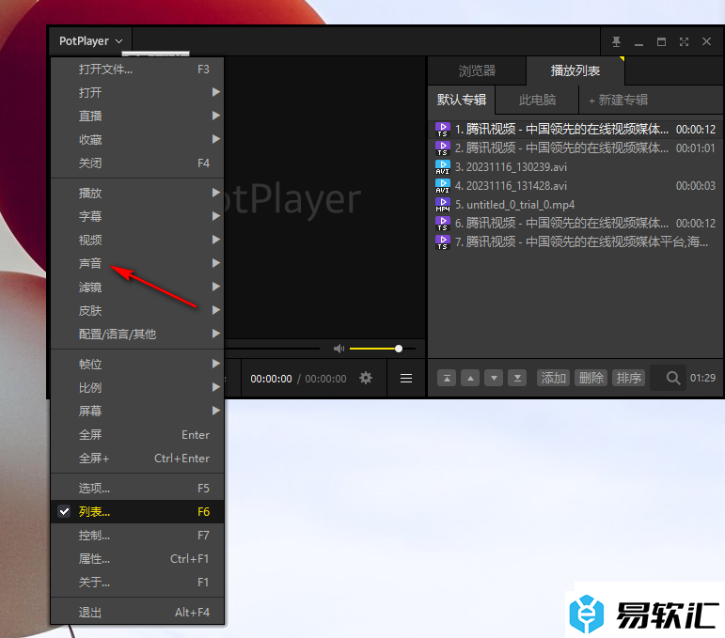The width and height of the screenshot is (725, 638).
Task: Click the 排序 button
Action: click(628, 379)
